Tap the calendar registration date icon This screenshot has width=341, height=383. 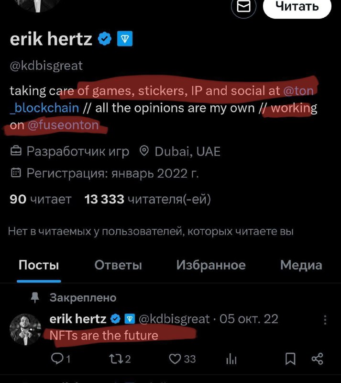[16, 173]
